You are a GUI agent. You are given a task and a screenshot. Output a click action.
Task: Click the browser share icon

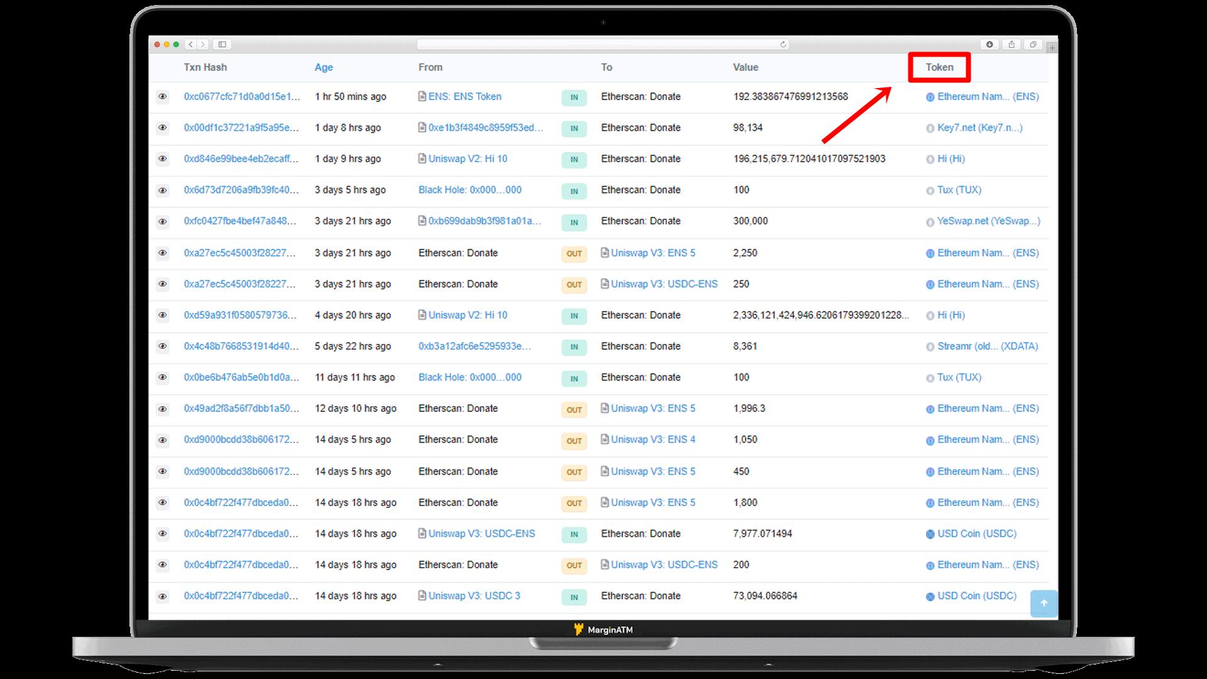(x=1011, y=44)
